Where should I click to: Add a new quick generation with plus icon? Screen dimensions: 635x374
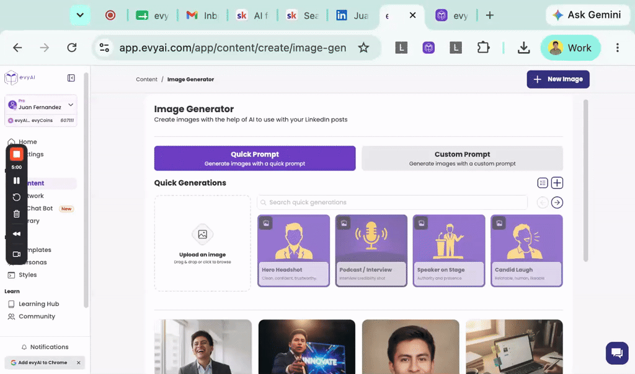click(x=557, y=183)
